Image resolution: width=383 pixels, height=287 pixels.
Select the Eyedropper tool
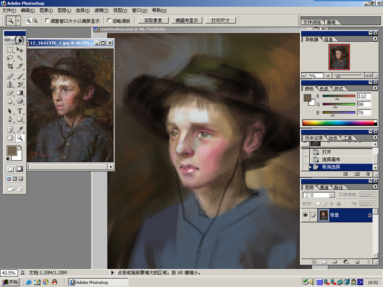pos(20,130)
